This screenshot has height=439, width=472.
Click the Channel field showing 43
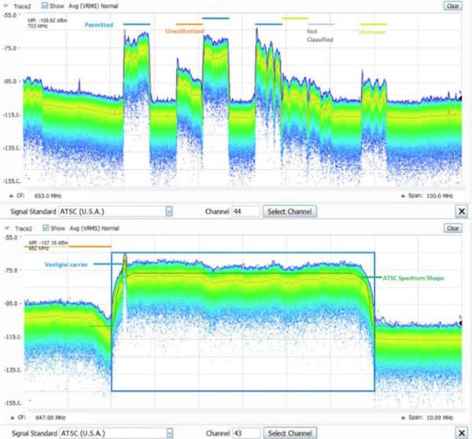click(x=246, y=433)
